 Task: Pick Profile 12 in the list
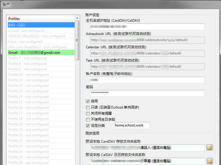pyautogui.click(x=41, y=85)
